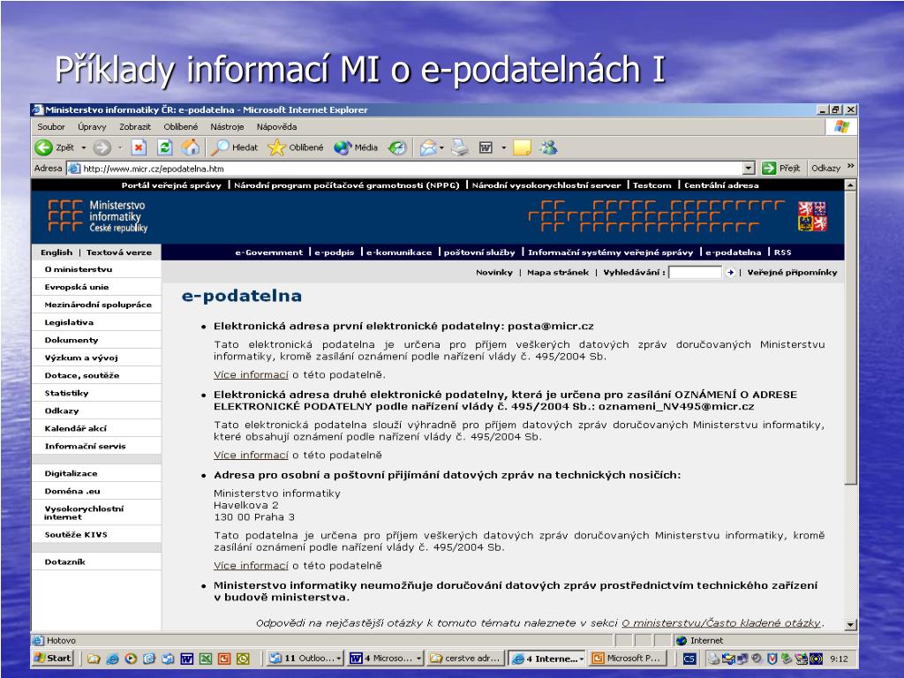The height and width of the screenshot is (678, 904).
Task: Open the Back button history dropdown arrow
Action: [84, 148]
